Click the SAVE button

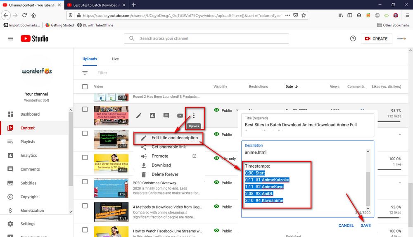[366, 225]
